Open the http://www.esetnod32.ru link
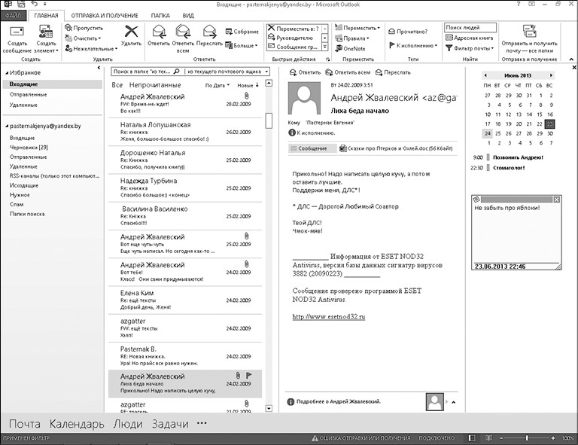This screenshot has height=445, width=578. click(x=329, y=317)
